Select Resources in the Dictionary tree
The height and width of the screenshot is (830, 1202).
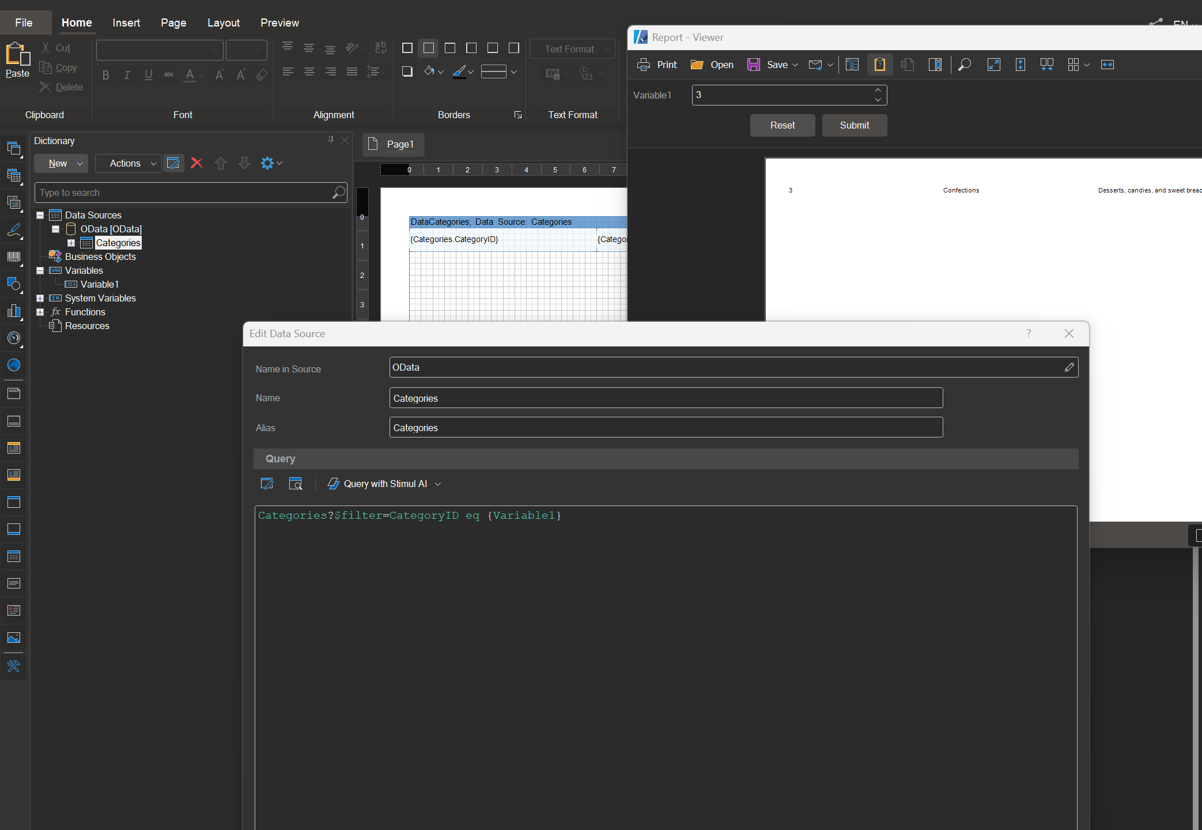[x=87, y=326]
